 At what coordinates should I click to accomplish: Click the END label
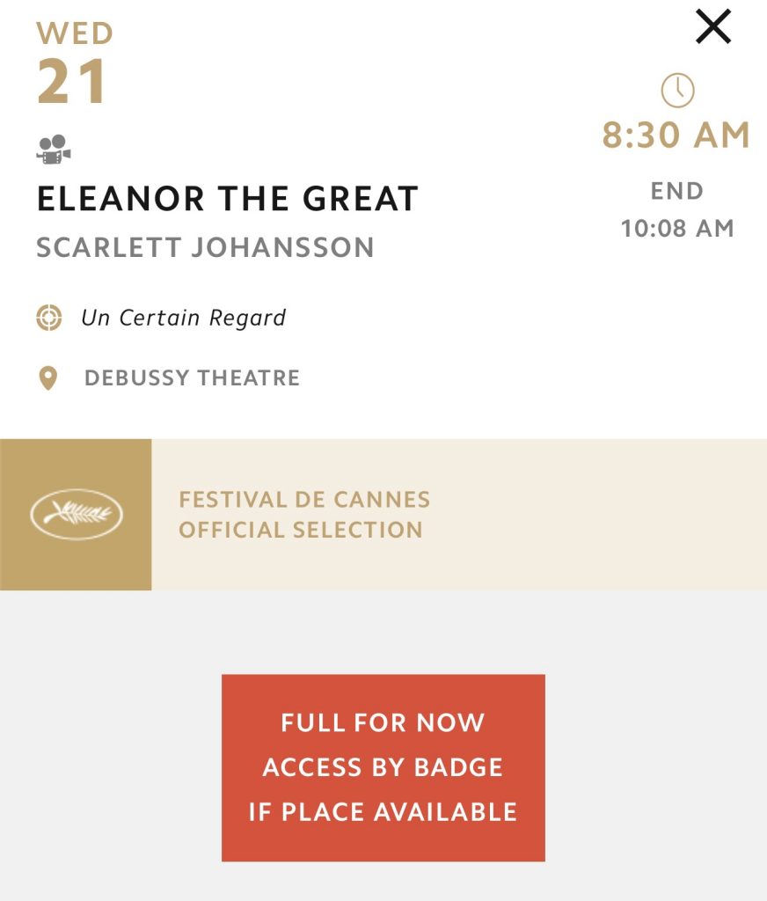pyautogui.click(x=676, y=191)
